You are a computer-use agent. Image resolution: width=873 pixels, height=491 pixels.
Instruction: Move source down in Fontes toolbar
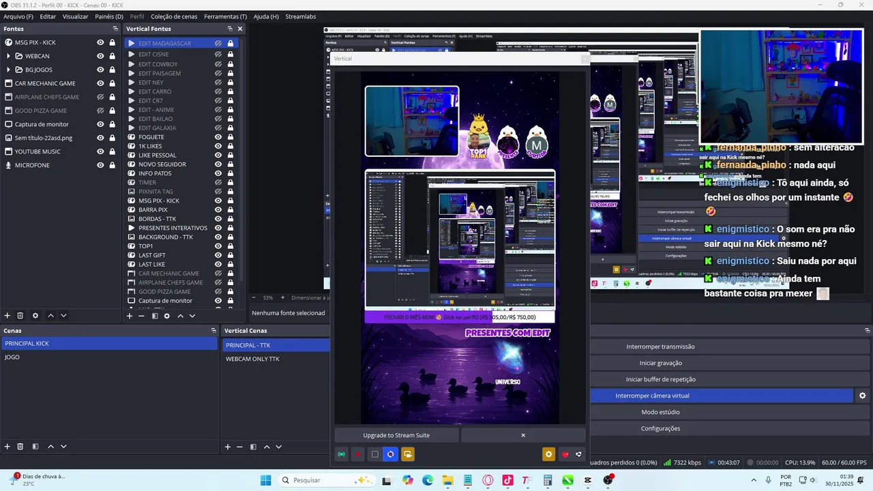point(63,316)
